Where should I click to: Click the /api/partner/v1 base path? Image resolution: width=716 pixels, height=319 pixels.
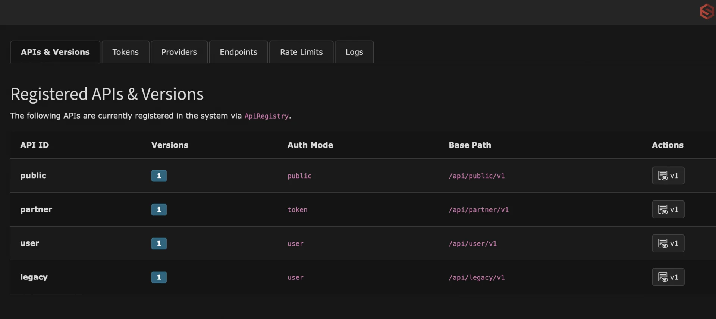(x=478, y=210)
